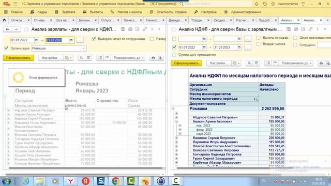Collapse the Ромашка group in НДФЛ report

coord(173,109)
